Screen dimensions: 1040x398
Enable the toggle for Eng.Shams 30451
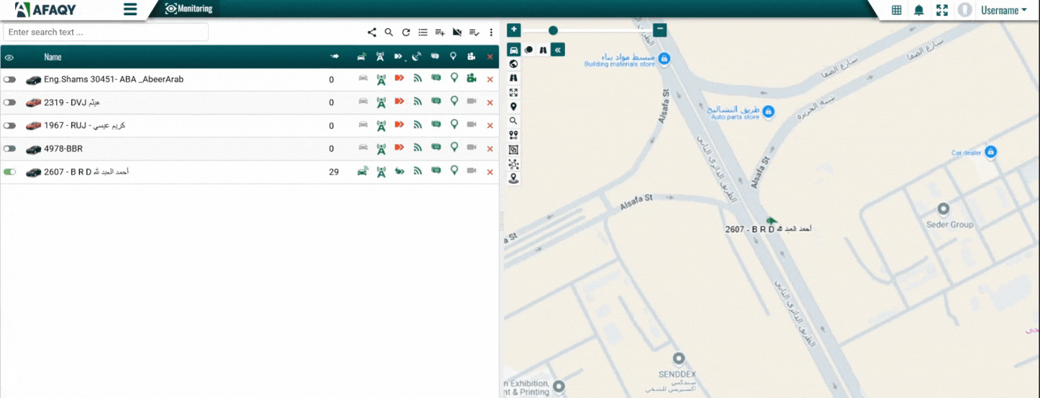click(x=10, y=80)
